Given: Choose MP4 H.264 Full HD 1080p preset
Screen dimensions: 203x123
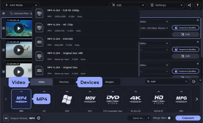Looking at the screenshot, I should click(x=85, y=13).
